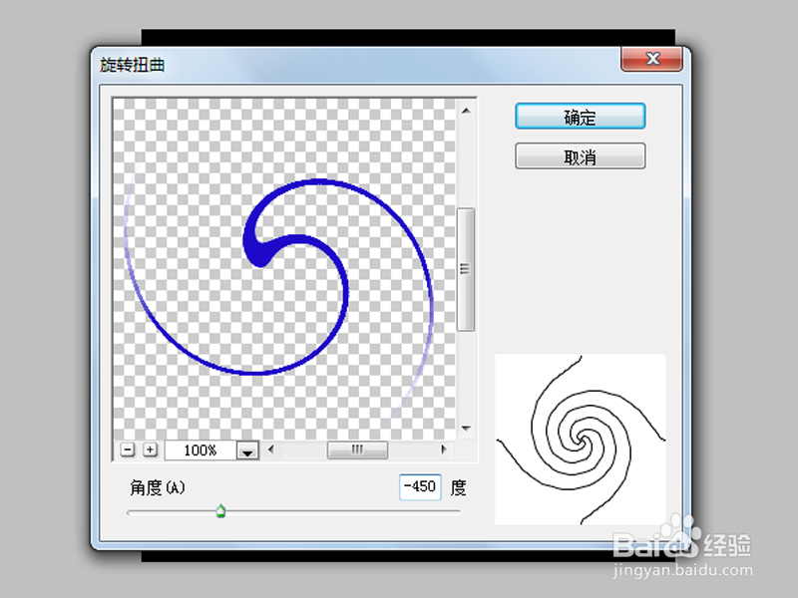This screenshot has height=598, width=798.
Task: Click the 确定 (OK) button
Action: tap(581, 117)
